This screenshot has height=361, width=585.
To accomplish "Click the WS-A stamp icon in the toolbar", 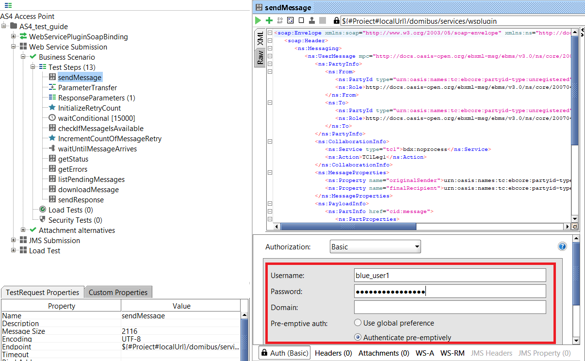I will [311, 20].
